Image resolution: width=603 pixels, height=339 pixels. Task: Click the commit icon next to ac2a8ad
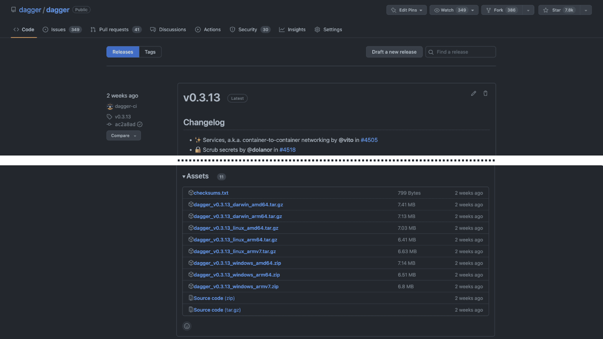(x=109, y=124)
